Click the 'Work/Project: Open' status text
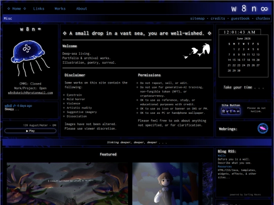 click(x=30, y=88)
